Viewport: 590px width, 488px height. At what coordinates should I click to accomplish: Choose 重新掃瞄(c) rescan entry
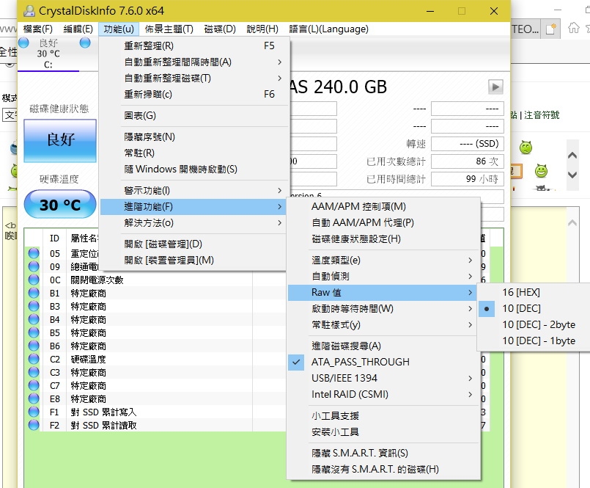[x=194, y=94]
